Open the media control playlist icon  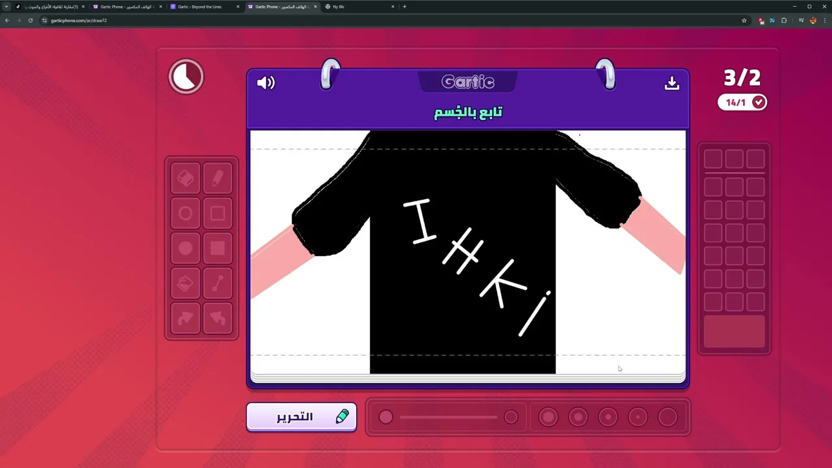[801, 20]
